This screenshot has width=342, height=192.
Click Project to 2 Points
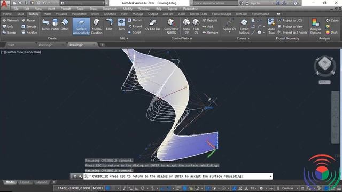(292, 33)
